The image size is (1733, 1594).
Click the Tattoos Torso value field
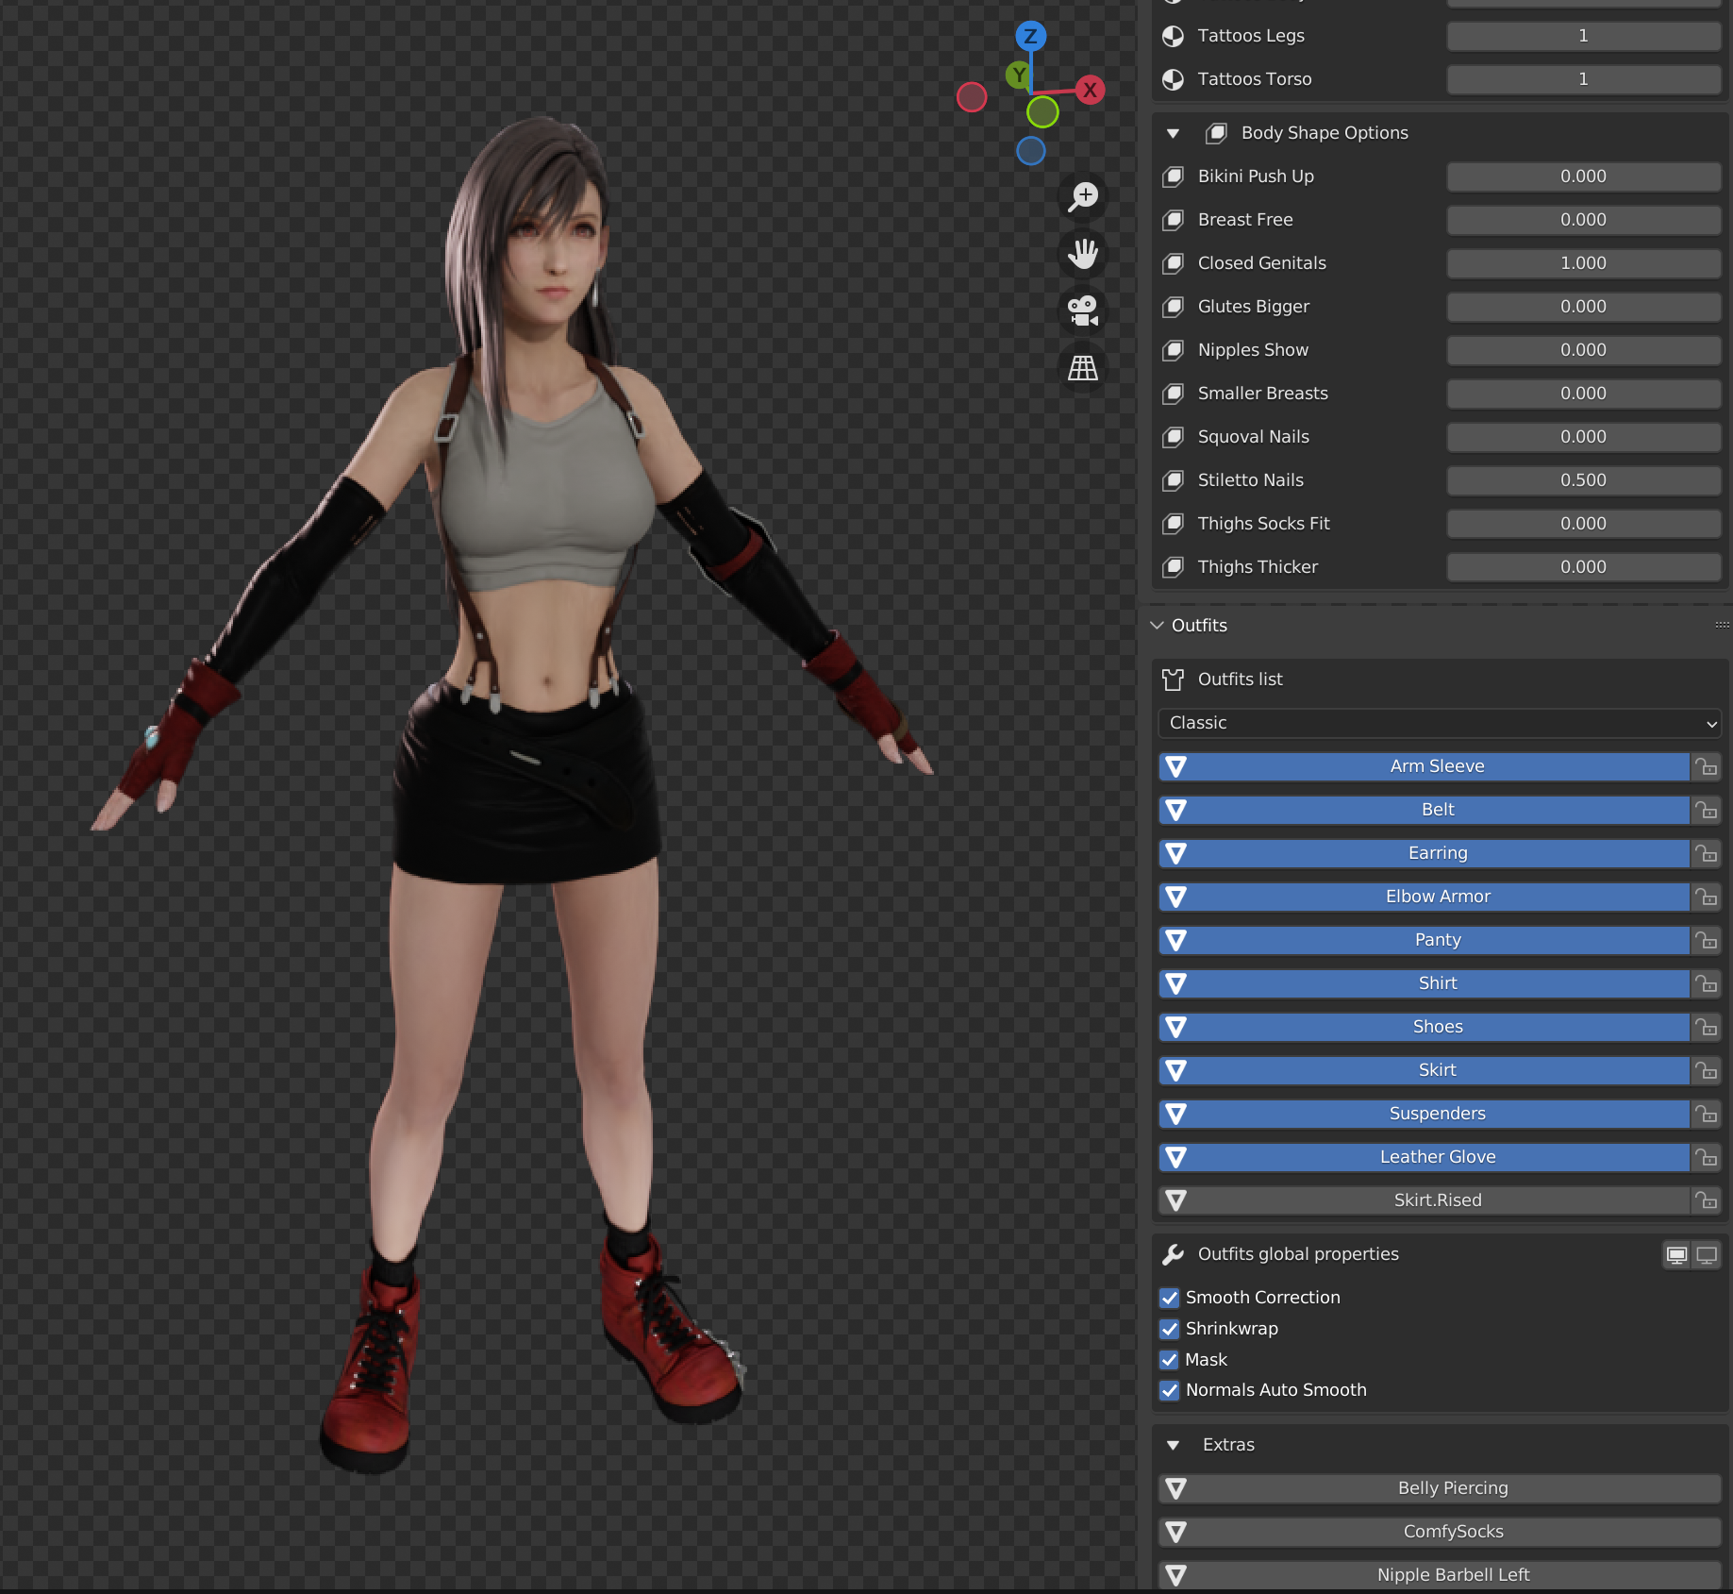tap(1584, 79)
